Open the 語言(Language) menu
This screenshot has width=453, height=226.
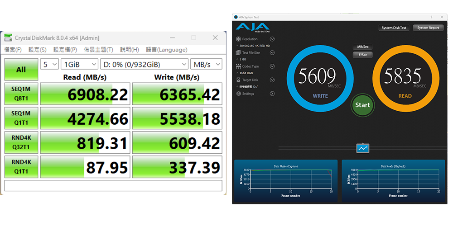click(166, 50)
